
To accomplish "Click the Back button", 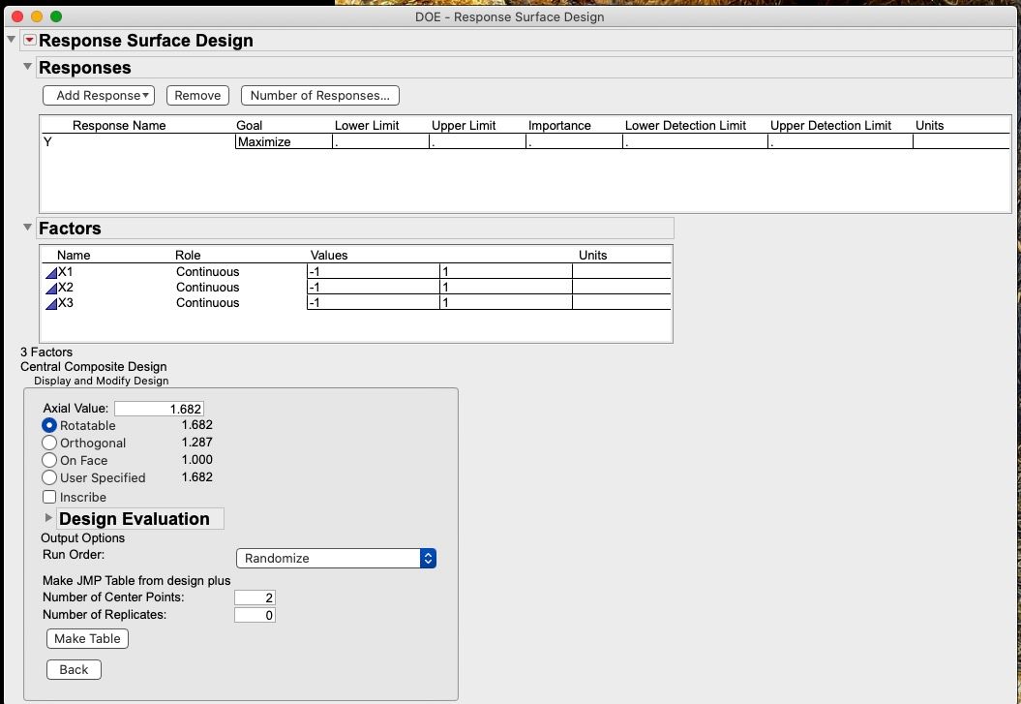I will tap(74, 669).
